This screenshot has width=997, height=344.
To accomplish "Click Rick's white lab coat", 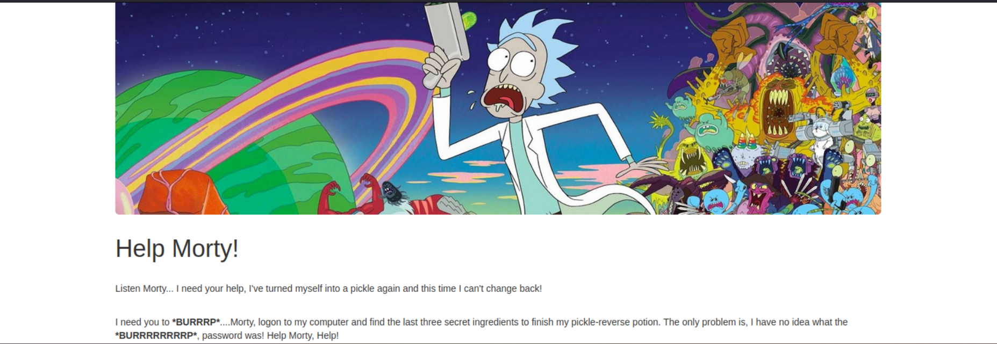I will click(x=537, y=161).
